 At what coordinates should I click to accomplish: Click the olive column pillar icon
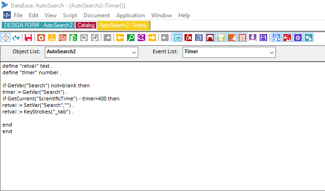click(221, 38)
